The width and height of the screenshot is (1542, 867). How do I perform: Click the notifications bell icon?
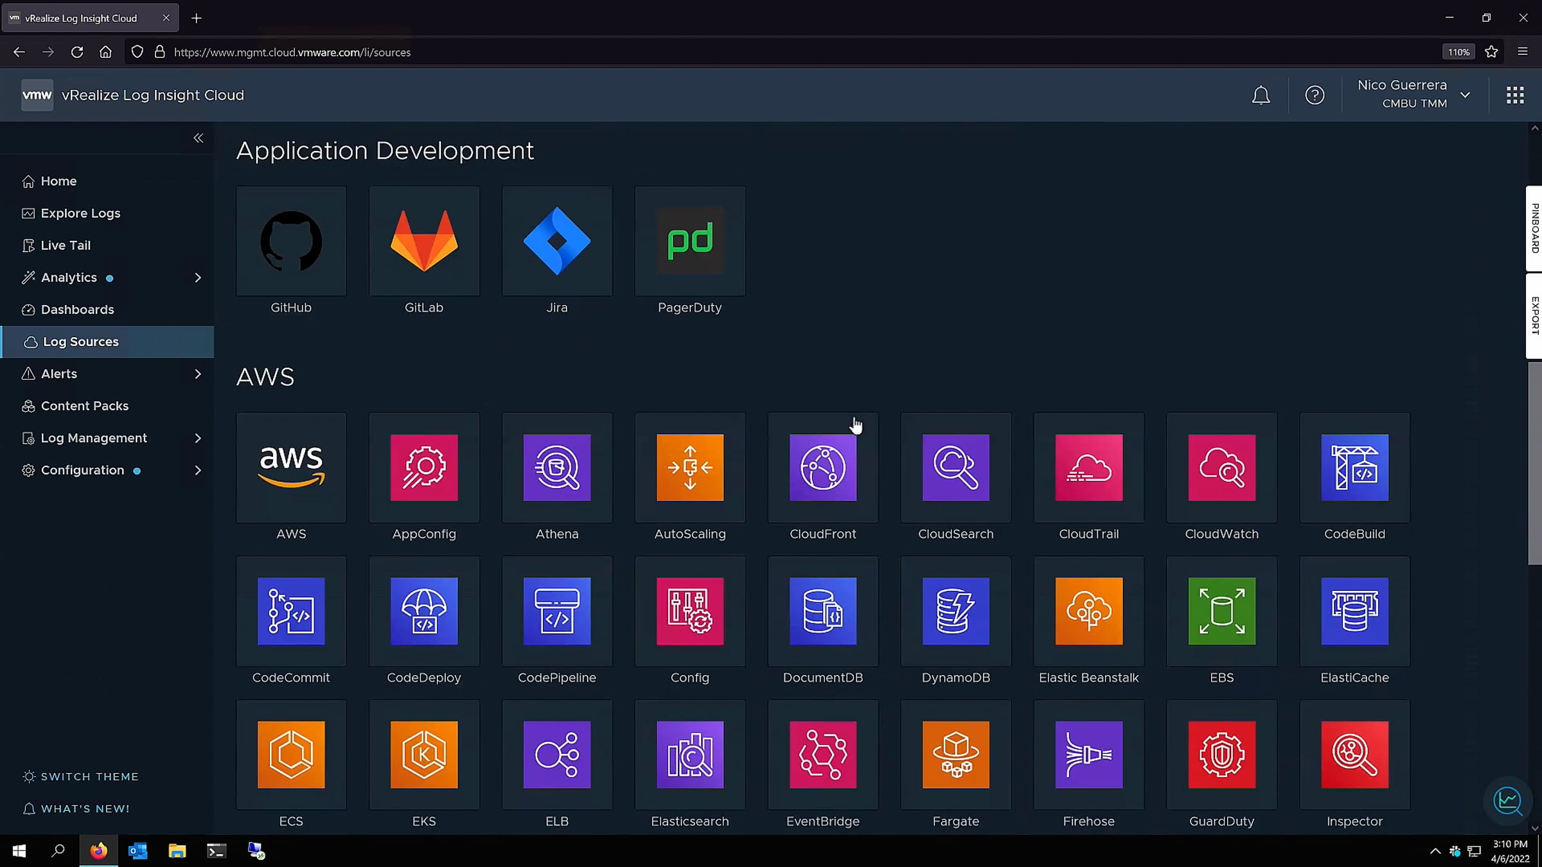[x=1261, y=95]
